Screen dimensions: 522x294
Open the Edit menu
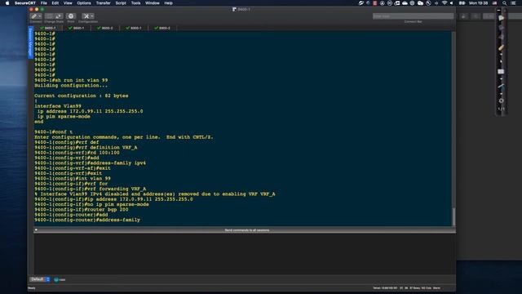(x=55, y=3)
